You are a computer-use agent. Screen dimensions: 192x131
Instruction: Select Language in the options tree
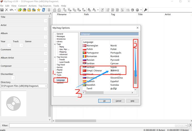[61, 80]
